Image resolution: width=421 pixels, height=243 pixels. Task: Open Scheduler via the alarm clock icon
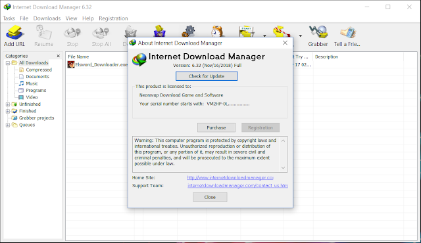click(x=217, y=31)
